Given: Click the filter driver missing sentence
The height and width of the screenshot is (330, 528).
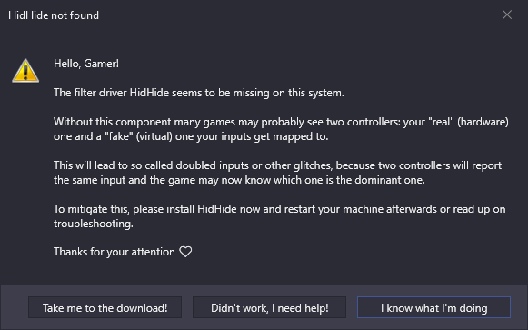Looking at the screenshot, I should [x=199, y=93].
